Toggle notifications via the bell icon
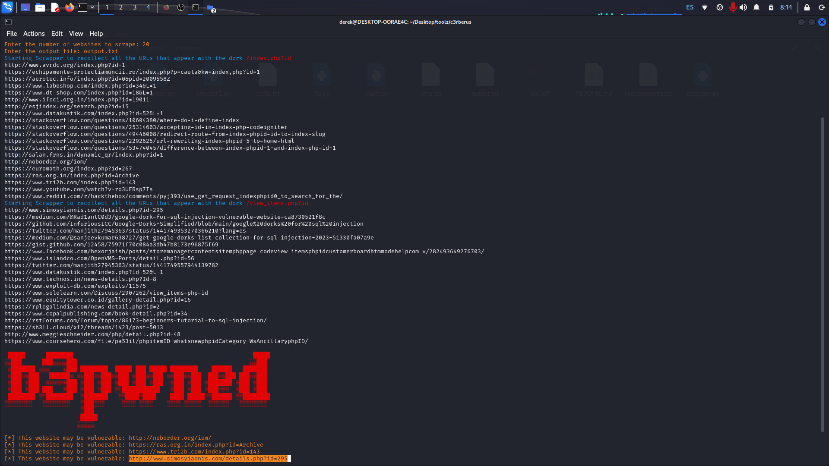This screenshot has width=829, height=466. [756, 7]
